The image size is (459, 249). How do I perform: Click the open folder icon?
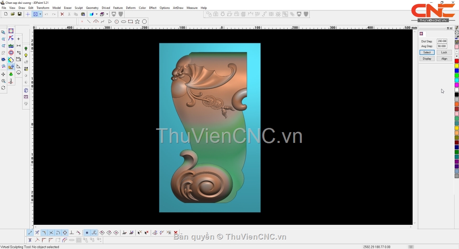(13, 14)
